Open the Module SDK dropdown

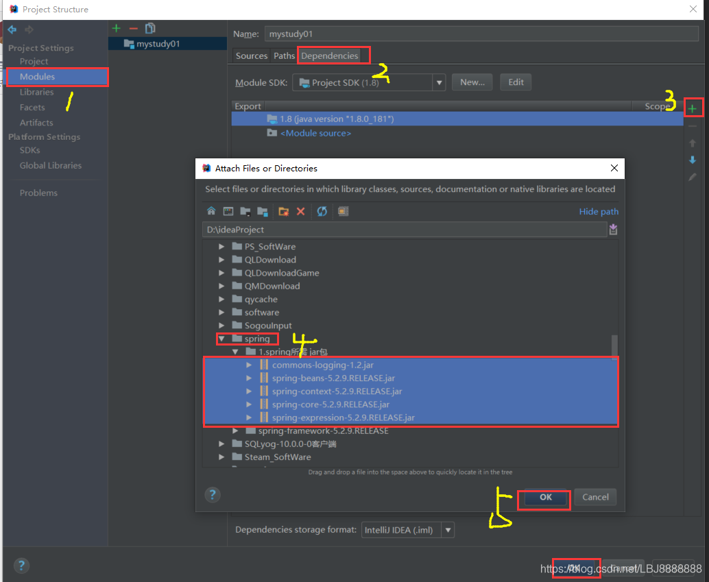[x=439, y=83]
